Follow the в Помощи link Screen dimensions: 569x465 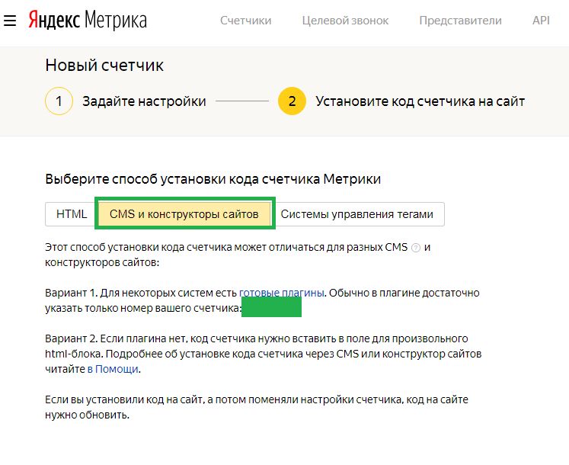[113, 369]
